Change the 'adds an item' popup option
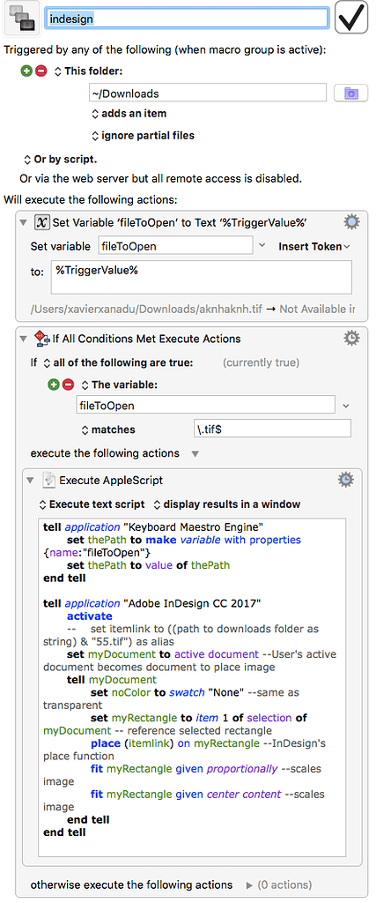This screenshot has height=903, width=376. pyautogui.click(x=129, y=114)
